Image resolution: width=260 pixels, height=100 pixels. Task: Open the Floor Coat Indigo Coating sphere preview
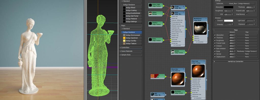(x=198, y=71)
